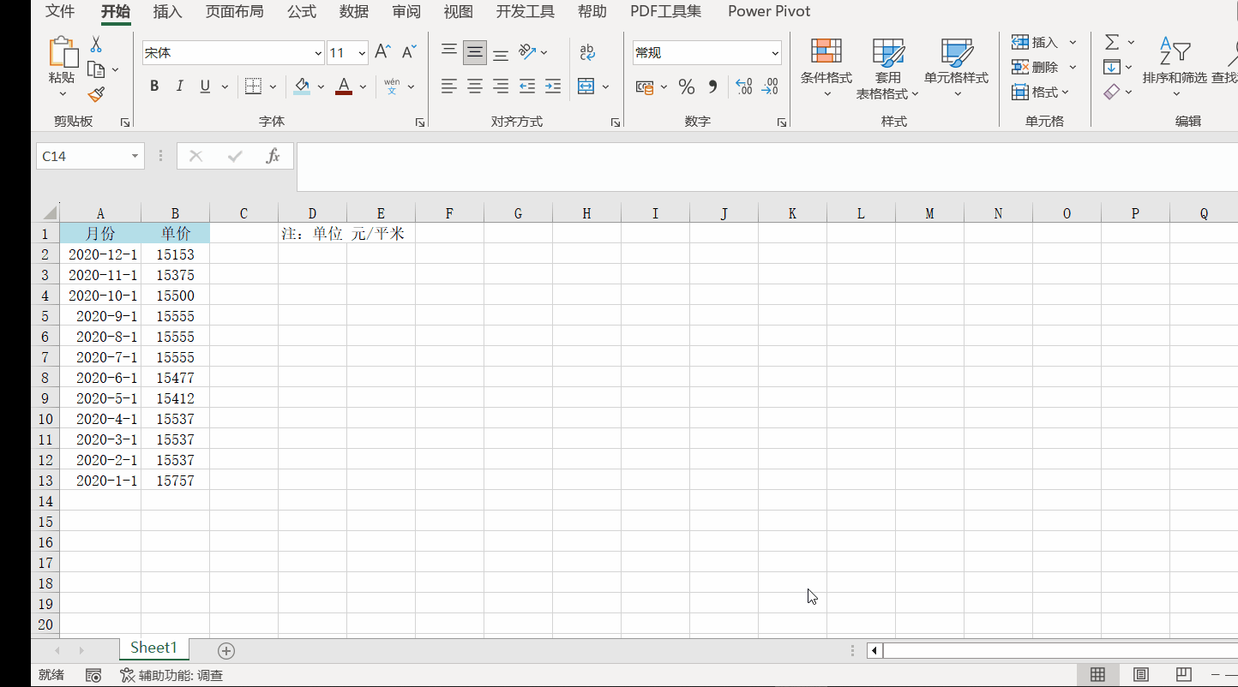Click the Cut scissors icon
The image size is (1238, 687).
click(95, 43)
